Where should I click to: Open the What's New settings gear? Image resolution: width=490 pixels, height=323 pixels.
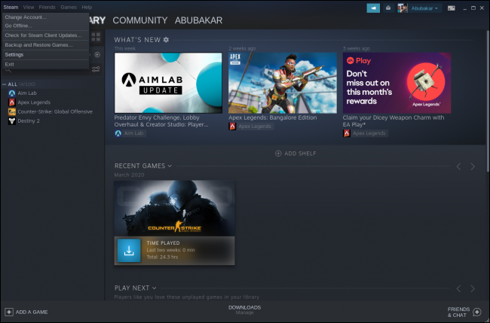166,40
